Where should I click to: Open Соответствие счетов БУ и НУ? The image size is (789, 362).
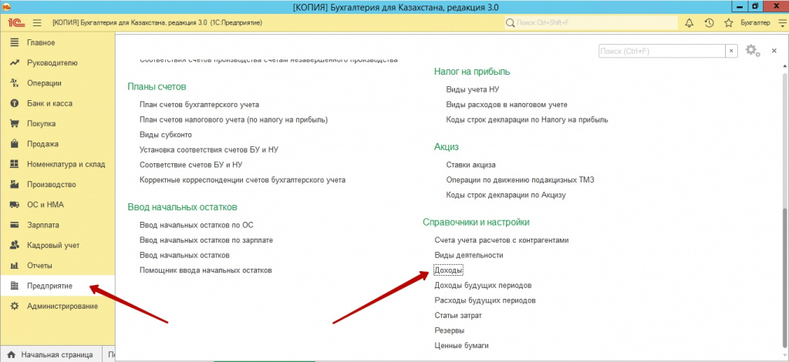pos(191,165)
